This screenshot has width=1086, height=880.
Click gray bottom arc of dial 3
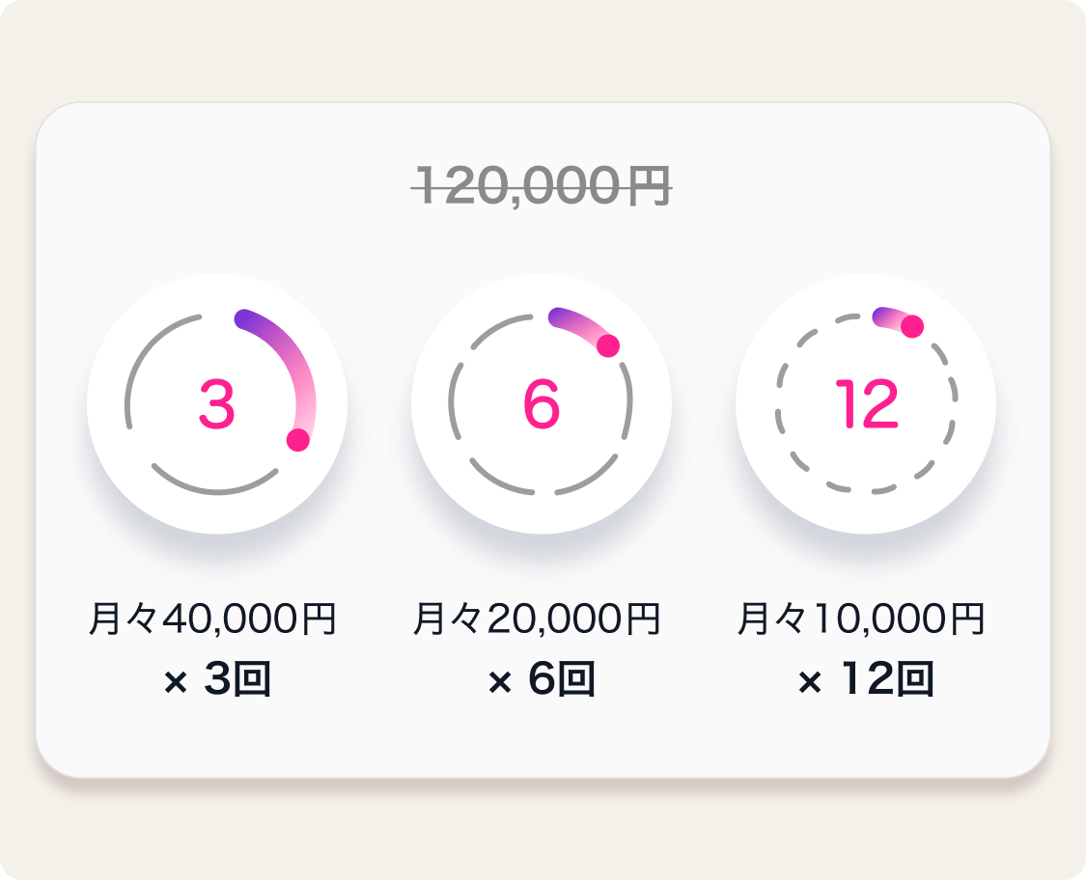[216, 492]
